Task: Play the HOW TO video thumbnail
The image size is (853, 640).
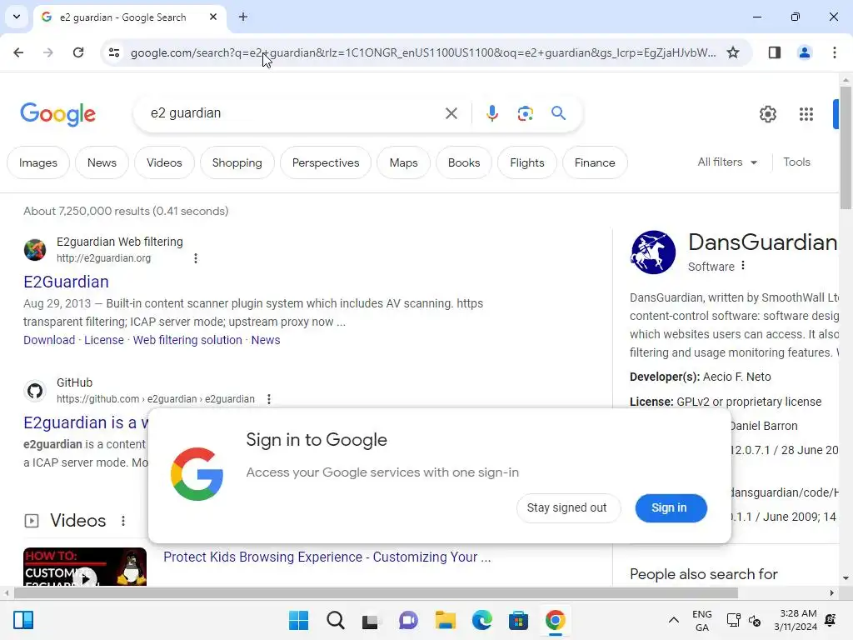Action: (x=85, y=567)
